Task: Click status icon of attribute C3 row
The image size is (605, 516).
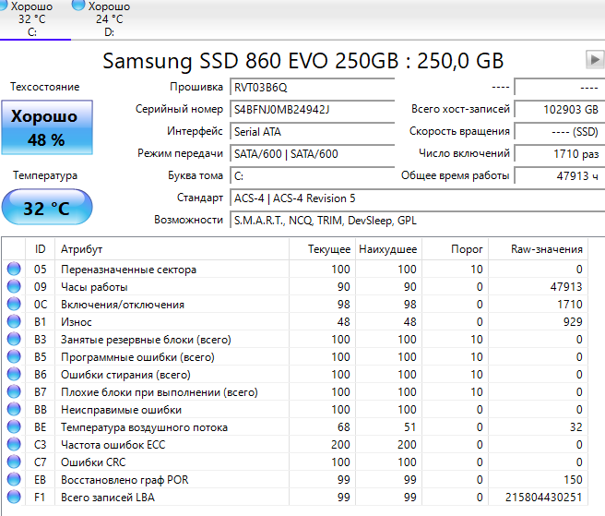Action: click(x=14, y=444)
